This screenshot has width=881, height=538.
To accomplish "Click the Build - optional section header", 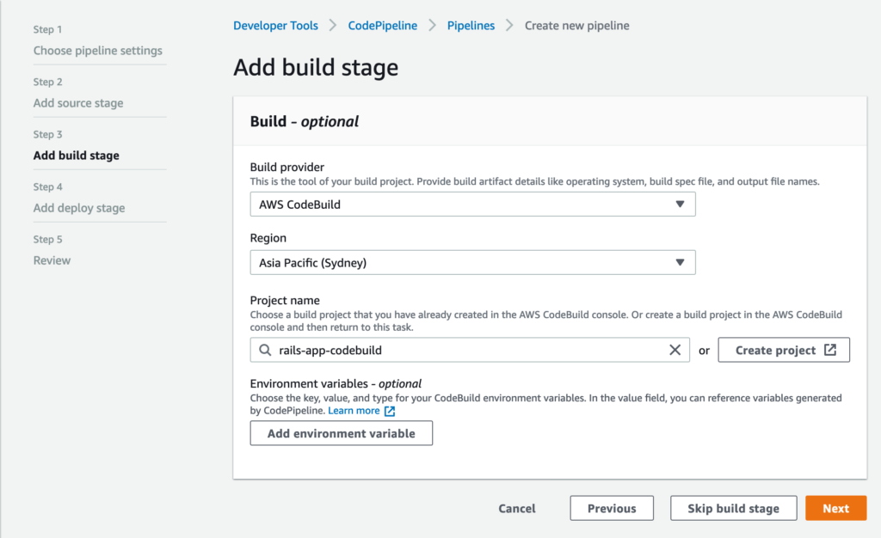I will point(304,122).
